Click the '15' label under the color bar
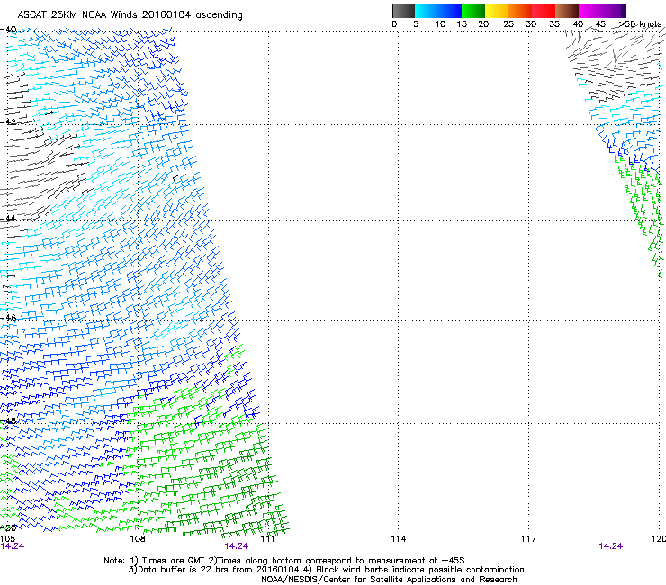Viewport: 666px width, 585px height. [462, 24]
